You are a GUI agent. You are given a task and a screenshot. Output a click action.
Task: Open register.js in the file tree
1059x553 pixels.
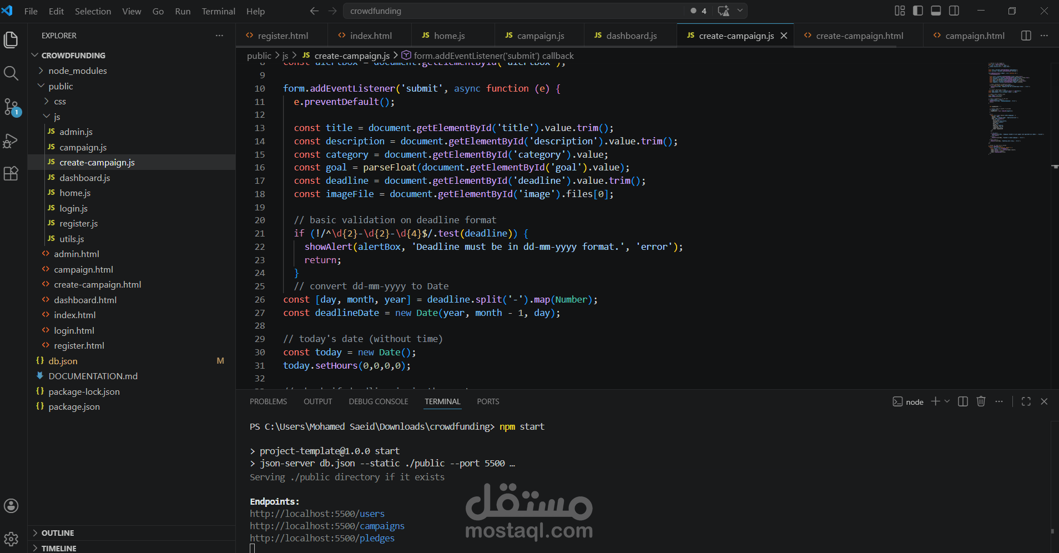[78, 224]
